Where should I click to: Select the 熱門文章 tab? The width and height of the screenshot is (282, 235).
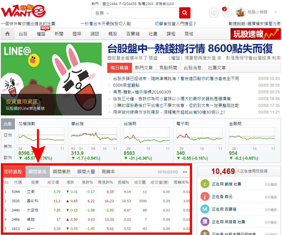click(x=144, y=68)
